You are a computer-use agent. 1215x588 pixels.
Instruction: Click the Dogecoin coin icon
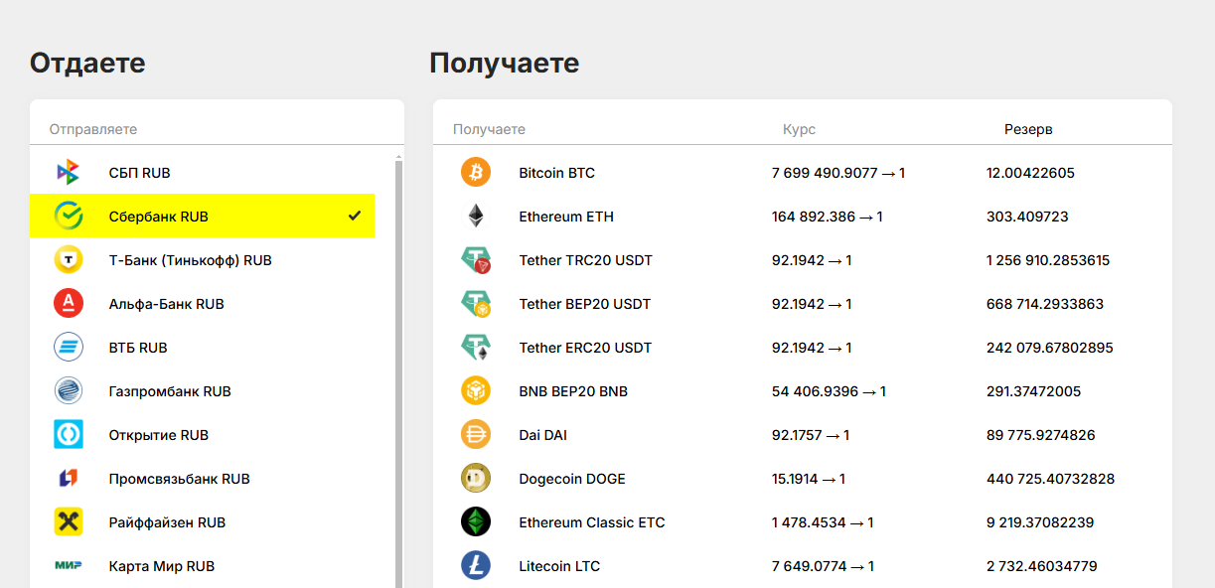(x=476, y=479)
